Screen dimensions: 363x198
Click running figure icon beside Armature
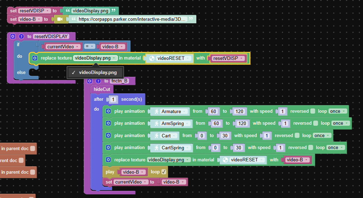click(x=156, y=111)
